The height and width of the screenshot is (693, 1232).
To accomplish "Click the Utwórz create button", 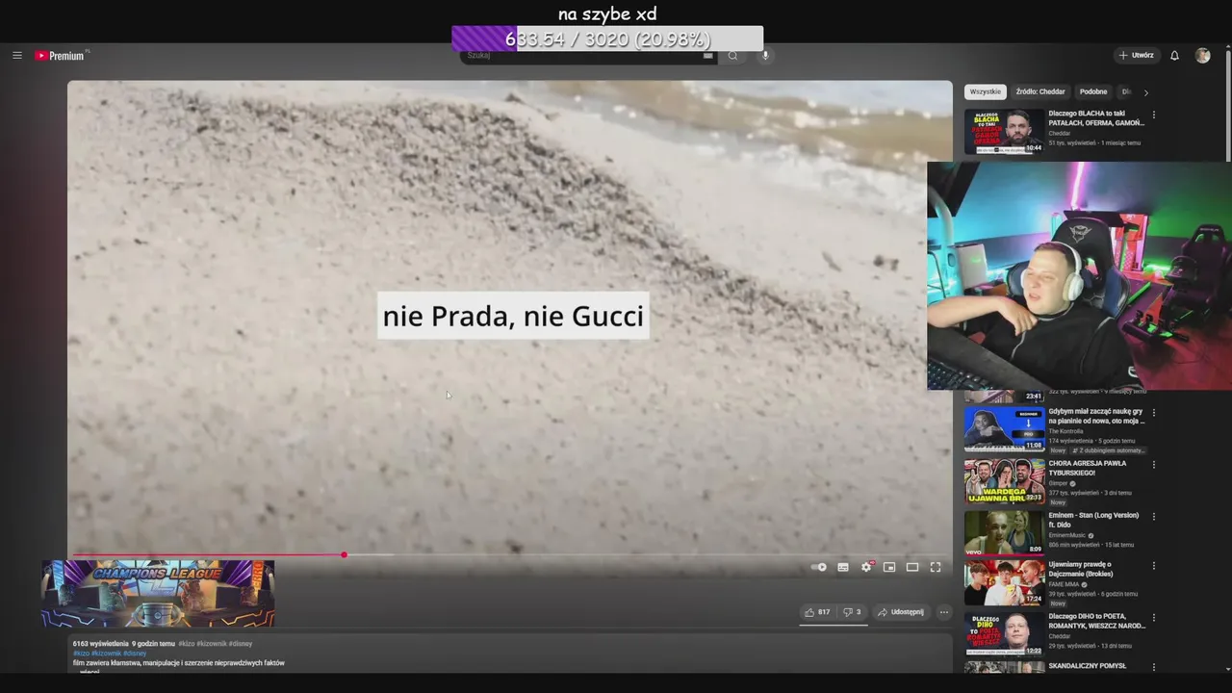I will click(1137, 56).
